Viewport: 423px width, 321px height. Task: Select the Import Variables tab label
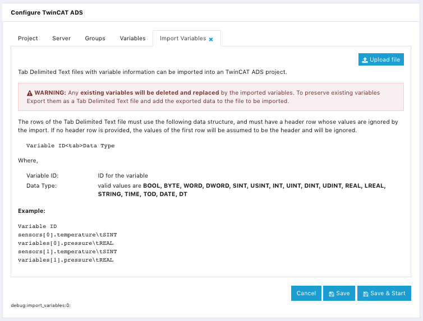coord(183,38)
